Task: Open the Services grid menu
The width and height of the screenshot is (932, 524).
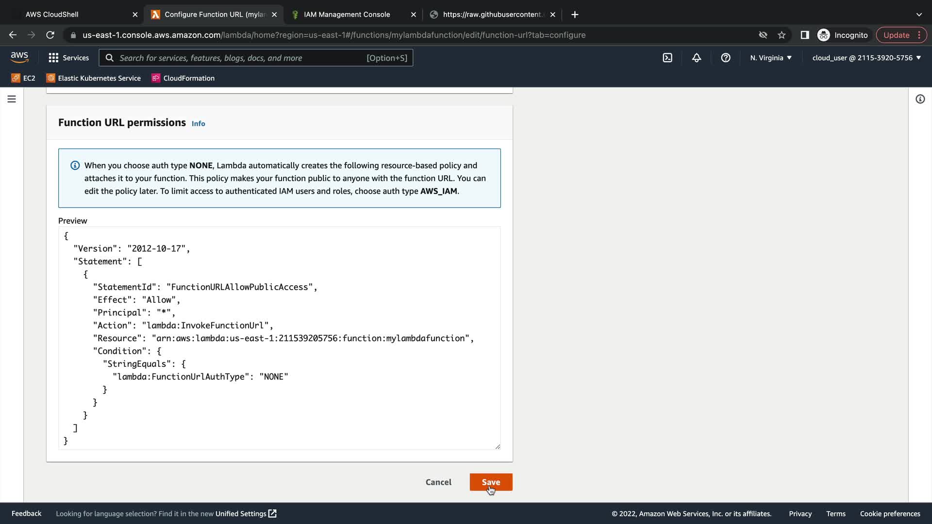Action: point(68,58)
